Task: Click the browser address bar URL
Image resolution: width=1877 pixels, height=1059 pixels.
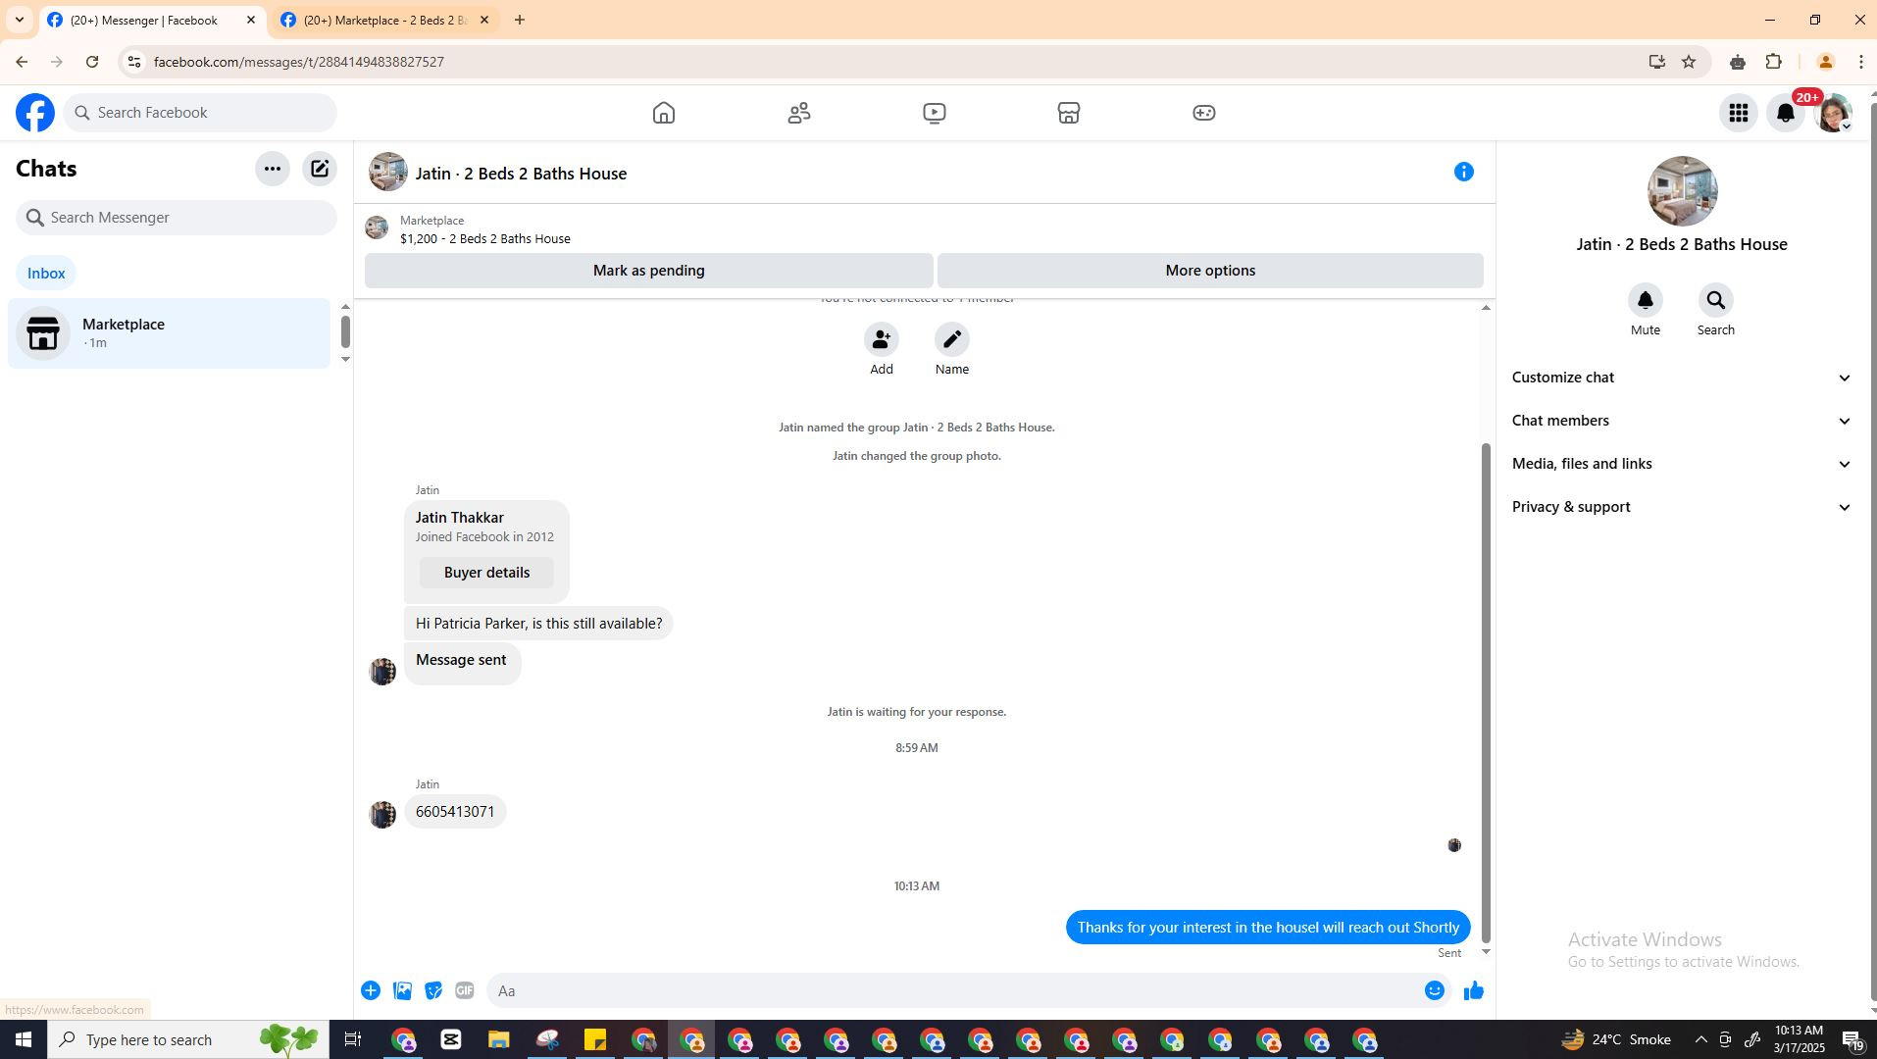Action: coord(299,62)
